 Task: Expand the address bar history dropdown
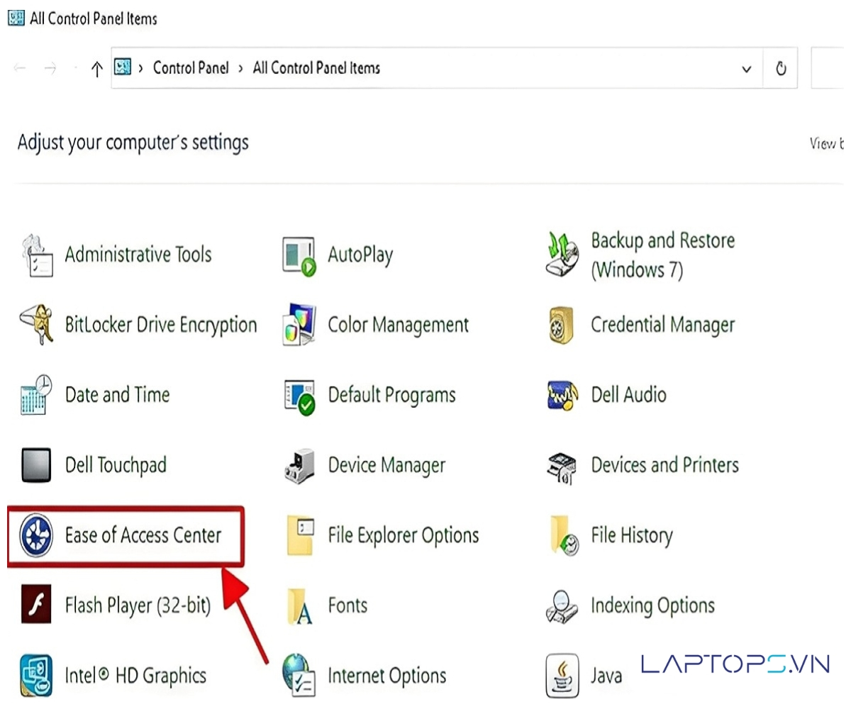tap(746, 69)
